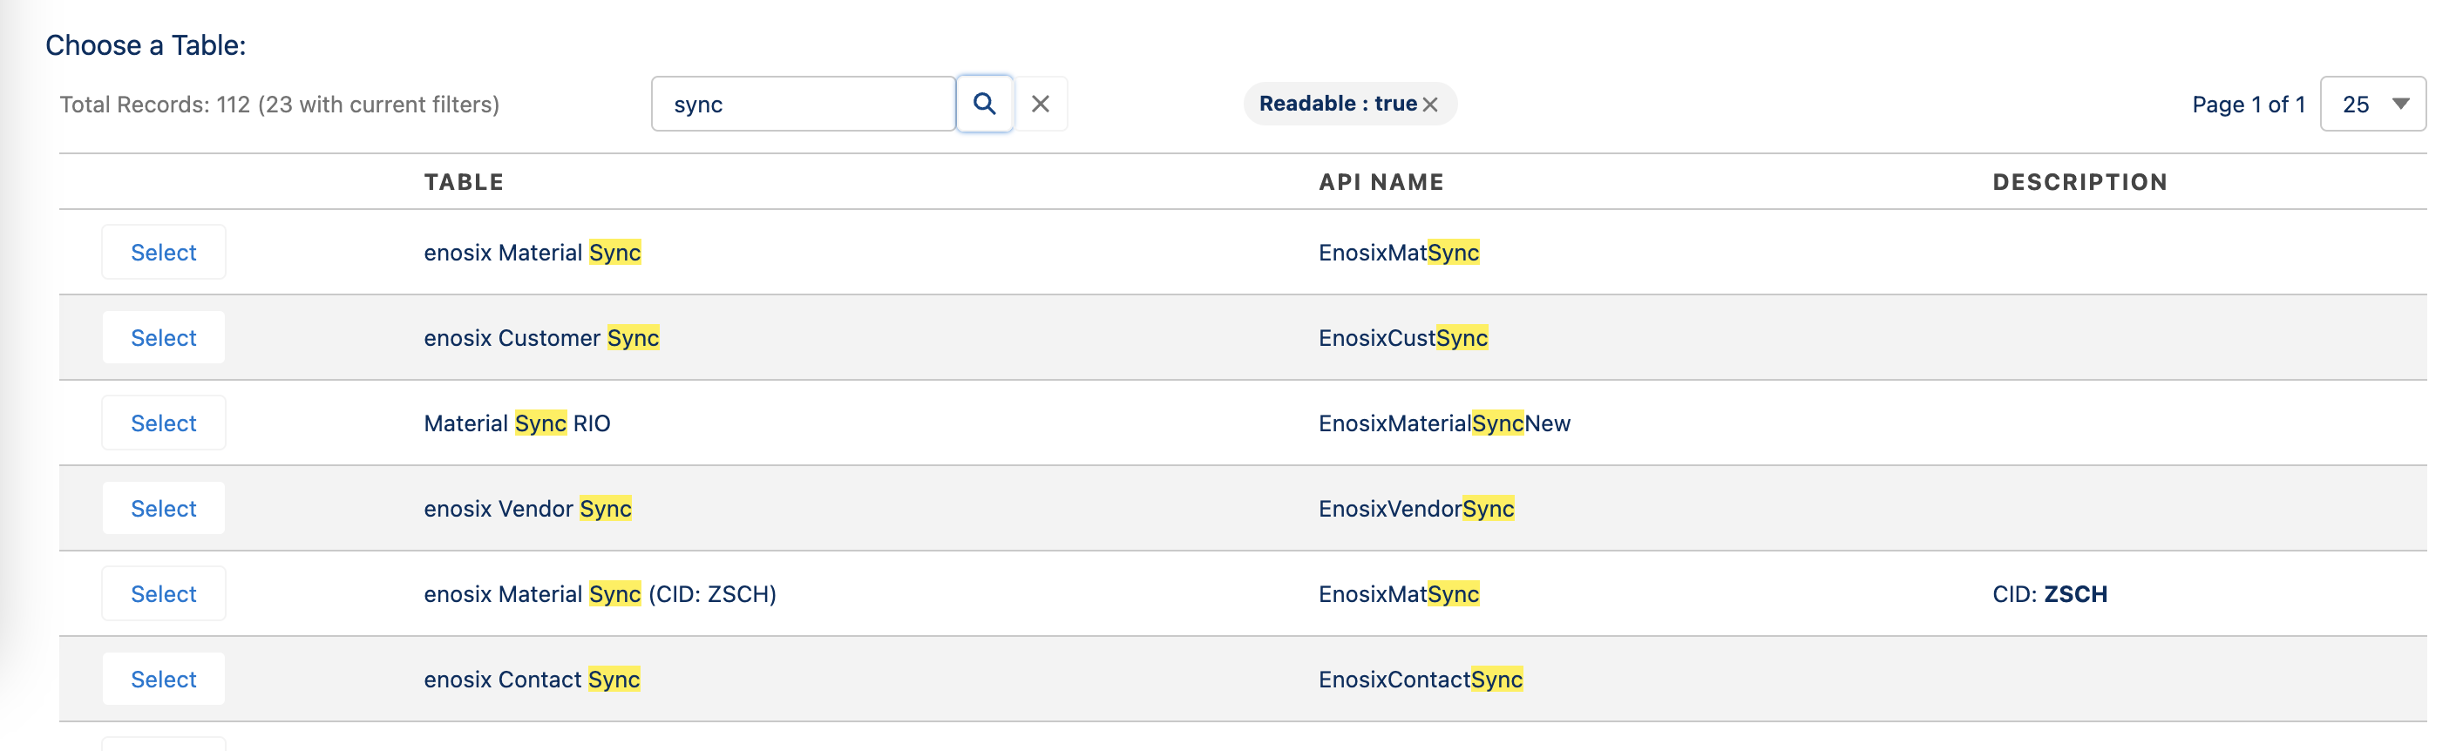Click the EnosixCustSync API name
Viewport: 2456px width, 751px height.
pyautogui.click(x=1402, y=337)
